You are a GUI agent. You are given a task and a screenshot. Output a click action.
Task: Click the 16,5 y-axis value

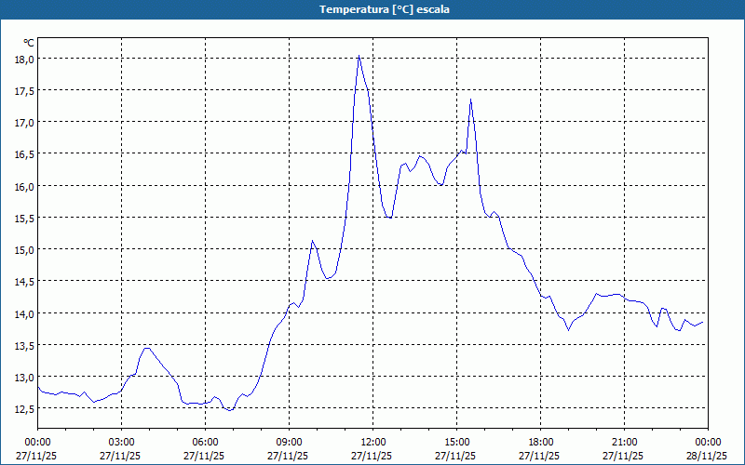pos(24,154)
